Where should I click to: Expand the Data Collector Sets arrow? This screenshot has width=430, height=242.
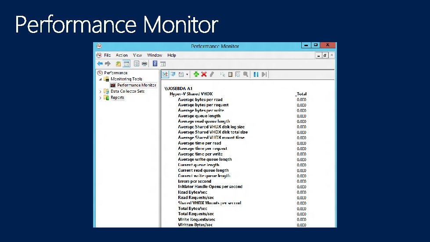coord(101,91)
